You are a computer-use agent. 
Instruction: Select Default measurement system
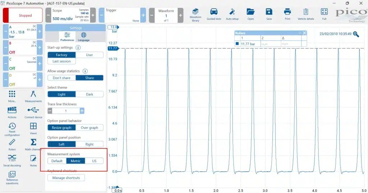click(x=57, y=161)
